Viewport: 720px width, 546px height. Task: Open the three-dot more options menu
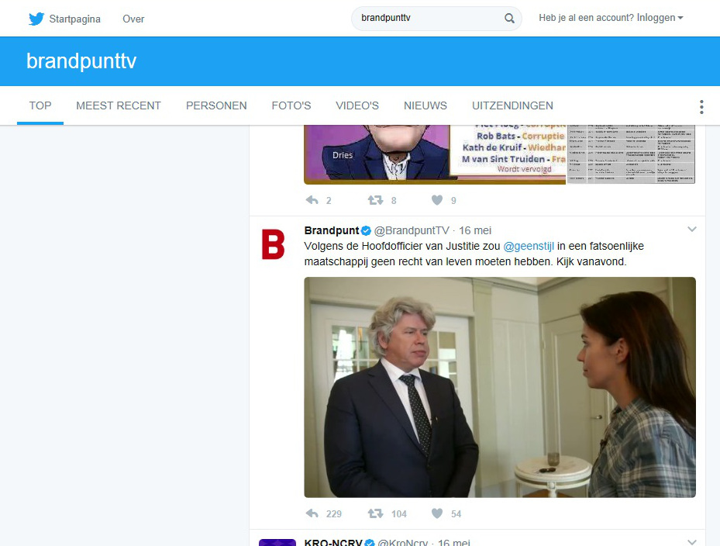(x=701, y=106)
